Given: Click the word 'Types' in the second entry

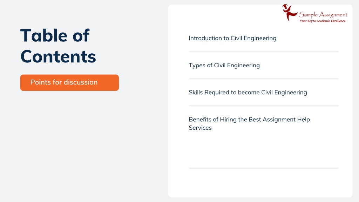Looking at the screenshot, I should [x=197, y=66].
